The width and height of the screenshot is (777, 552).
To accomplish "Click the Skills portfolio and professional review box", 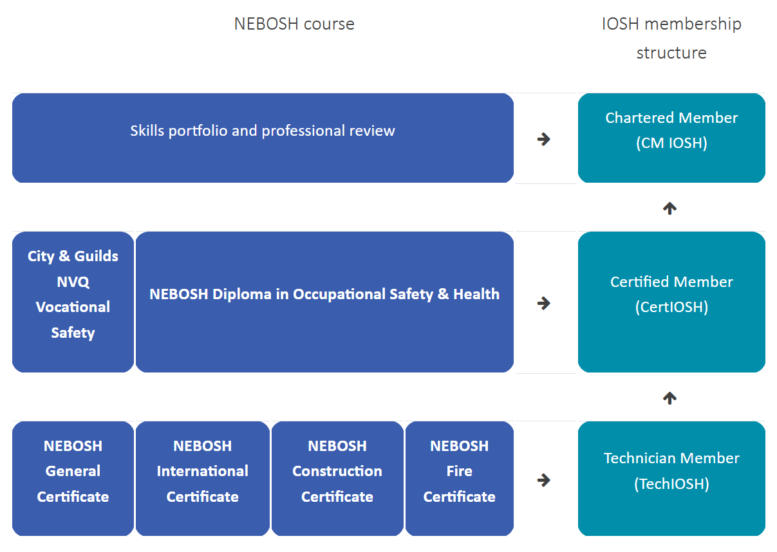I will pos(263,138).
